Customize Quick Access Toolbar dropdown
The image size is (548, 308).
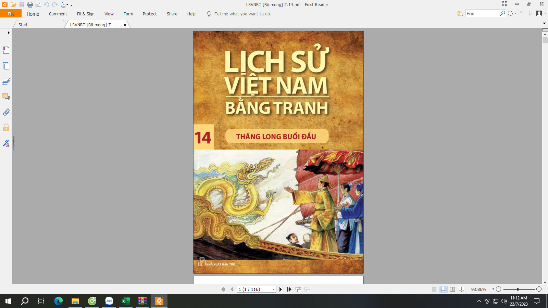pos(71,5)
